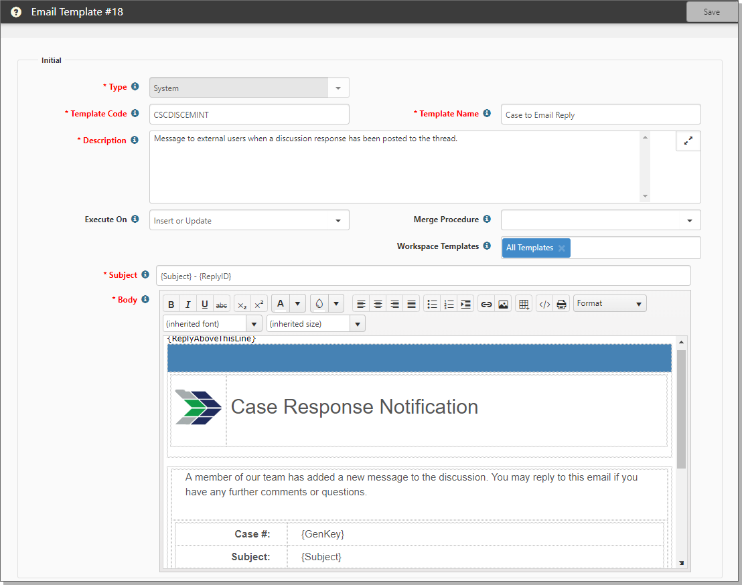Viewport: 742px width, 585px height.
Task: Open the Format dropdown
Action: tap(609, 304)
